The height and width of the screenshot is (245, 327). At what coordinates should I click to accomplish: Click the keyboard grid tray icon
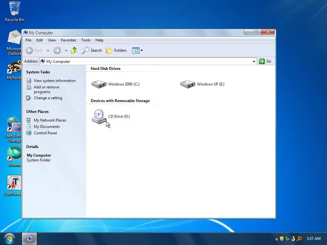pyautogui.click(x=277, y=239)
